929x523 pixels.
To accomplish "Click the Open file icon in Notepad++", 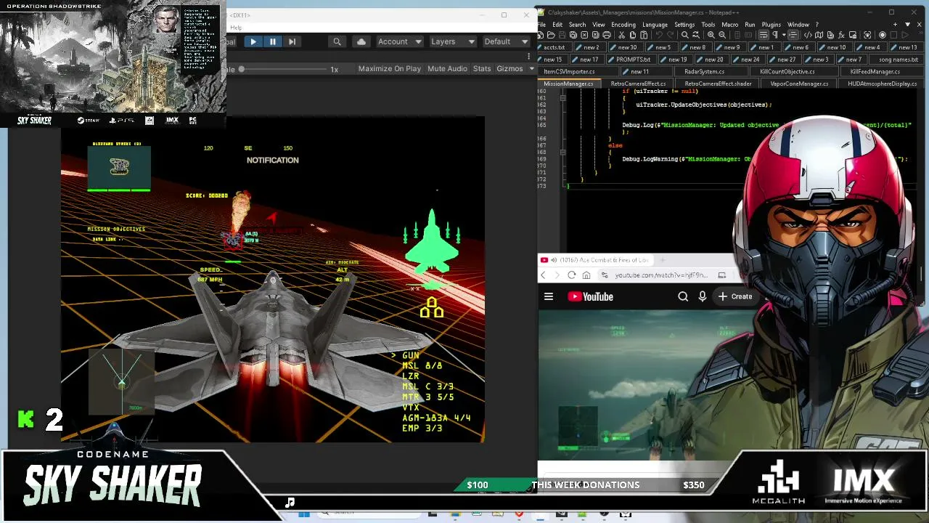I will click(551, 35).
